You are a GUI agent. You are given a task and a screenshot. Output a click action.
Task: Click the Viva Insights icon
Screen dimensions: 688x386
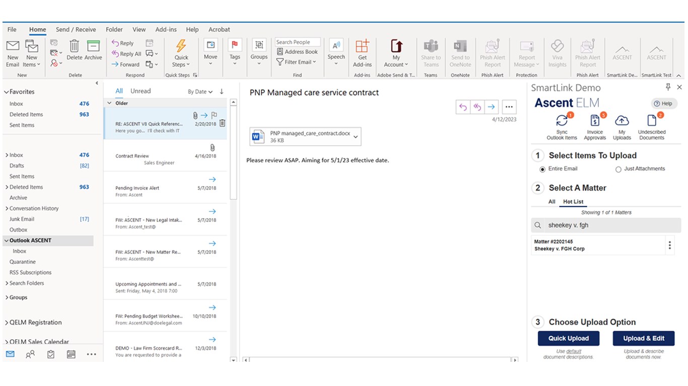click(557, 46)
